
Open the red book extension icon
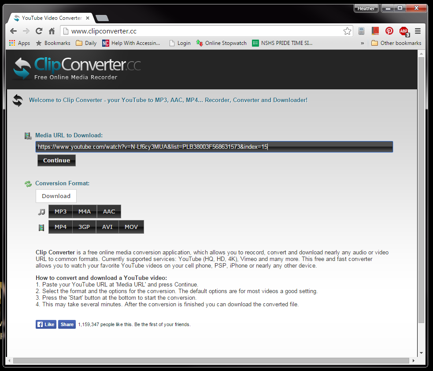375,31
